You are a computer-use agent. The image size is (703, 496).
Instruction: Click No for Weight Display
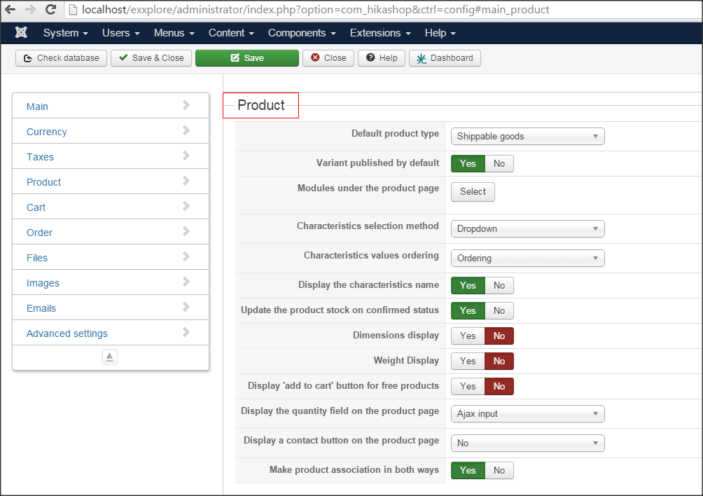point(499,361)
